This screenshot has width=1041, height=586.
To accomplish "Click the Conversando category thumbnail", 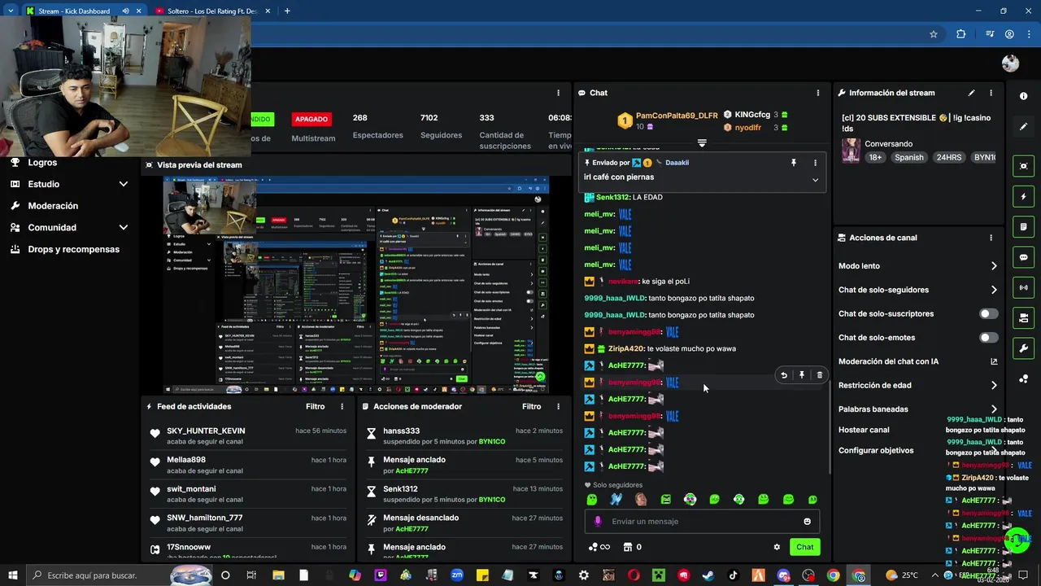I will click(x=851, y=151).
